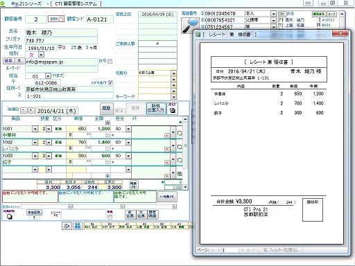Screen dimensions: 355x266
Task: Click the コード sort button in customer list
Action: tap(331, 14)
